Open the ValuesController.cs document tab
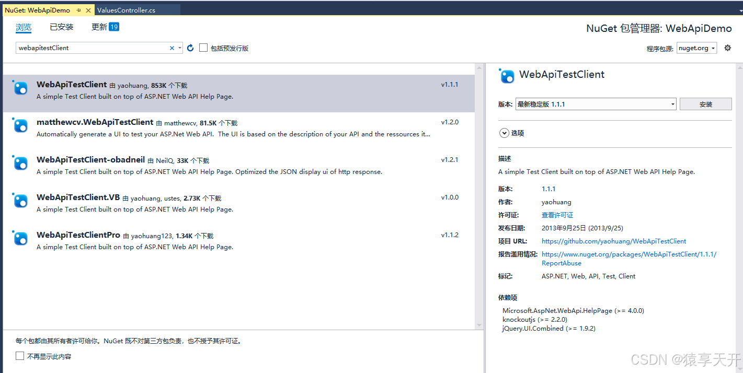This screenshot has height=373, width=743. click(x=126, y=10)
